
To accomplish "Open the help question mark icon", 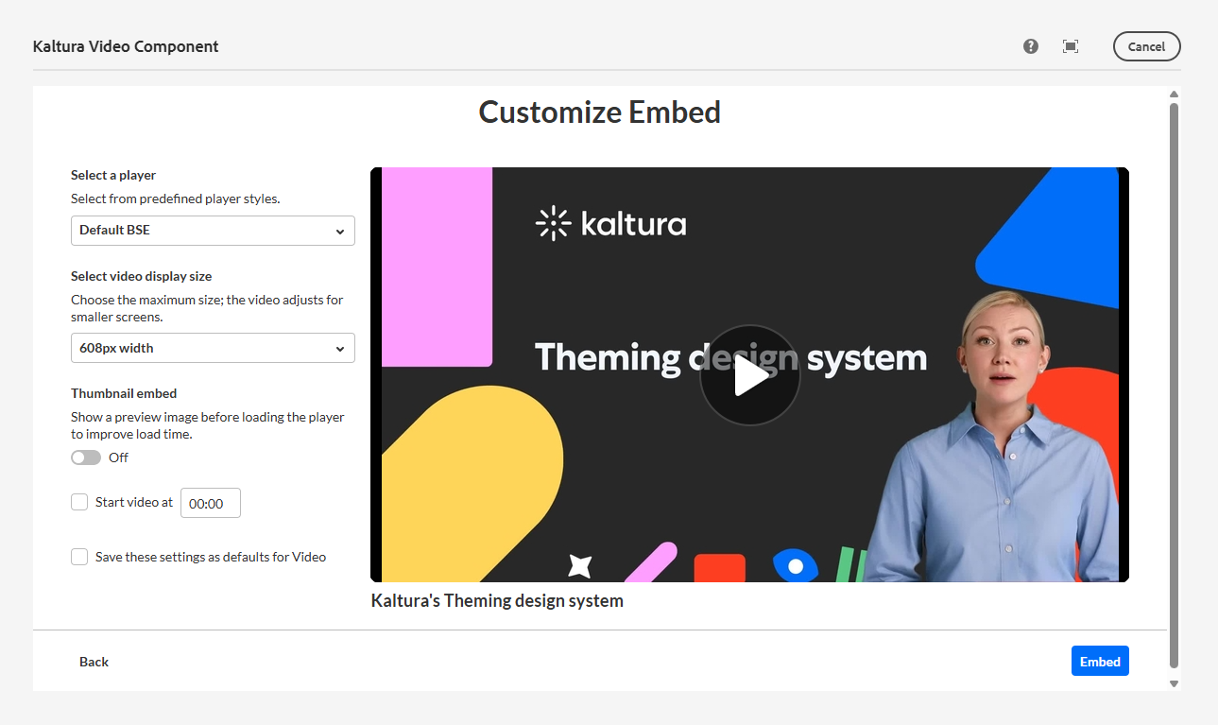I will click(x=1031, y=46).
